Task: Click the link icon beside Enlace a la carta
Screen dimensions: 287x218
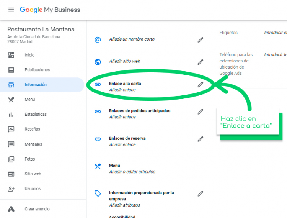Action: tap(98, 84)
